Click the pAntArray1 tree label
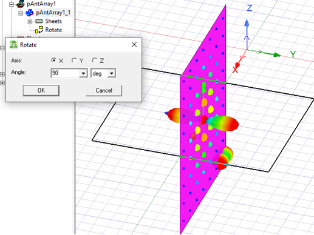This screenshot has height=235, width=314. [41, 4]
